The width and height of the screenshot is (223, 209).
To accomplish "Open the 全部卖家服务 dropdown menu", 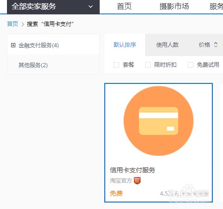I will click(53, 7).
